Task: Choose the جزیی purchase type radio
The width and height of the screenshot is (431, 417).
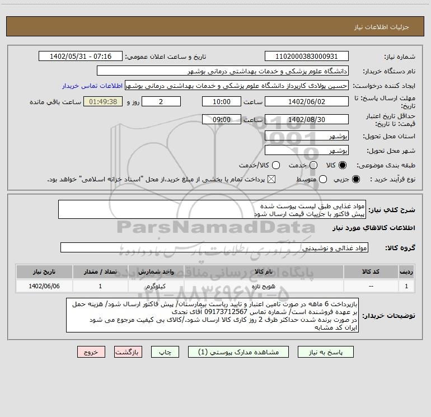Action: (355, 180)
